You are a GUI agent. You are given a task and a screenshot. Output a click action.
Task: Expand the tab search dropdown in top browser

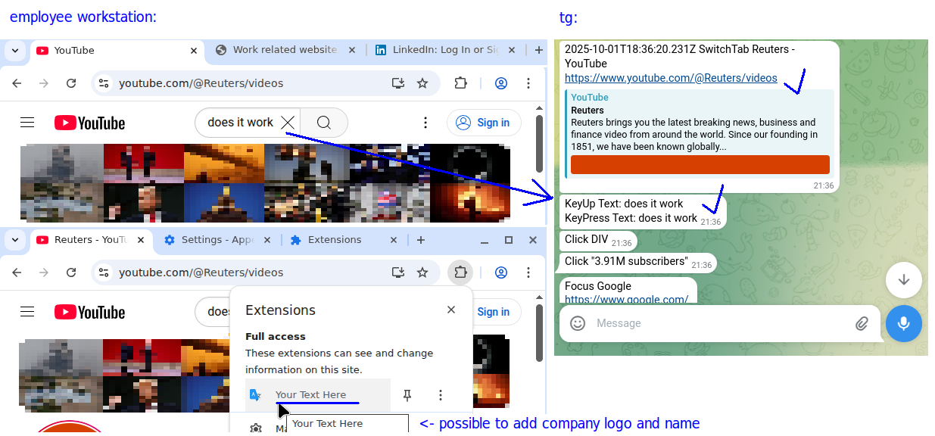coord(14,51)
